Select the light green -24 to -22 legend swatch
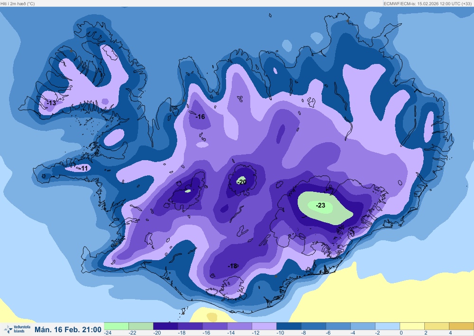This screenshot has height=336, width=474. 117,327
